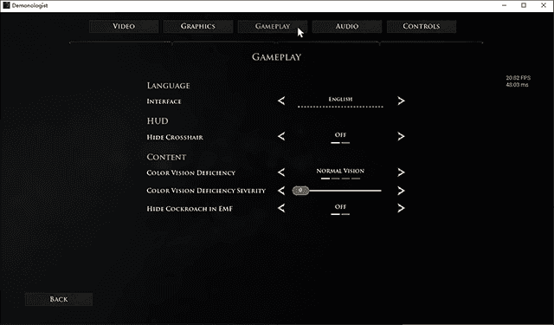
Task: Click the Color Vision Deficiency label
Action: point(190,173)
